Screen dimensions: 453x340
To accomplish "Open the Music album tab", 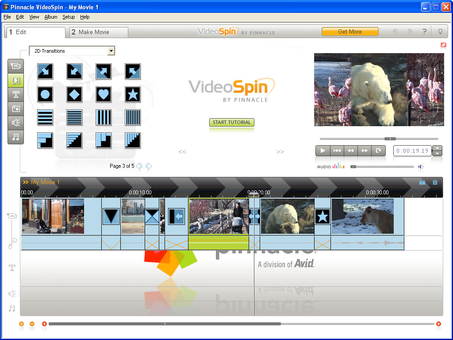I will click(16, 137).
